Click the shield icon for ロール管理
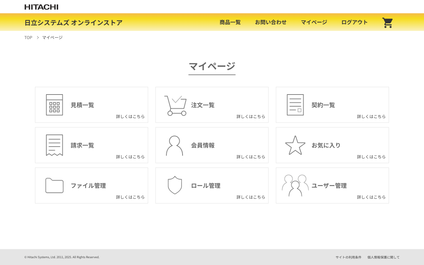424x265 pixels. coord(175,185)
